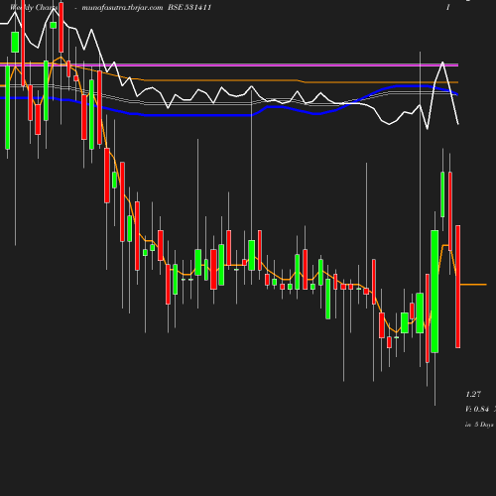The width and height of the screenshot is (496, 496).
Task: Click the "V: 0.84" volume value
Action: [x=477, y=409]
